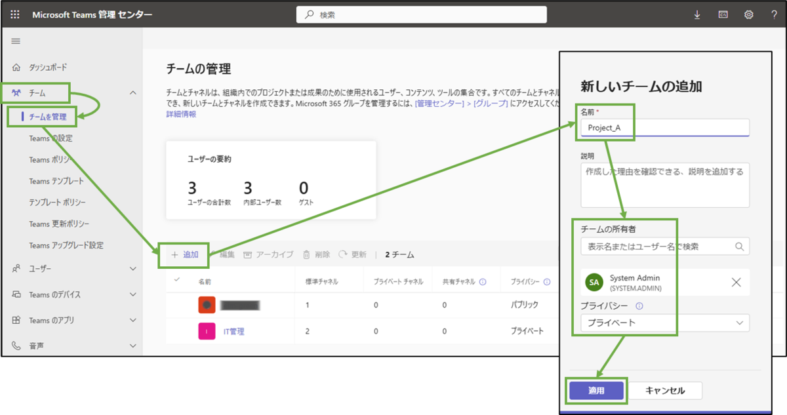Collapse the チーム sidebar section
Screen dimensions: 787x415
click(133, 93)
